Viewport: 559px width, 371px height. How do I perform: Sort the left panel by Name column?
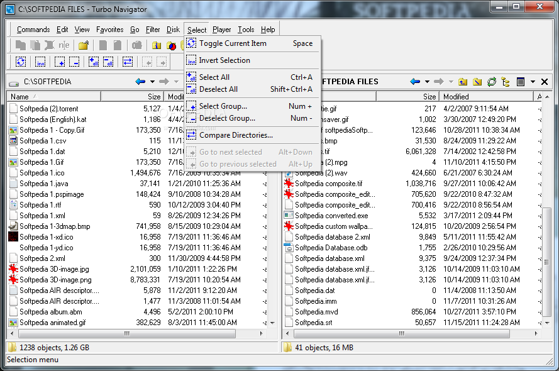coord(54,97)
